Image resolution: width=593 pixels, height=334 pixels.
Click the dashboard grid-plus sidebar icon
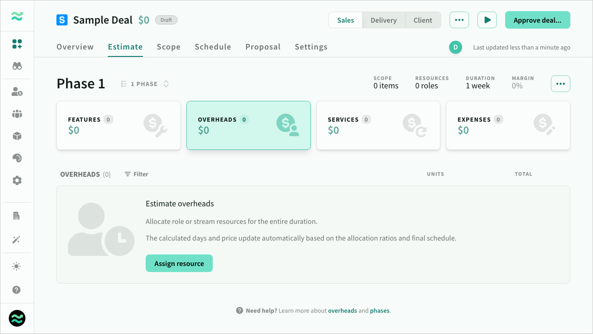[x=17, y=44]
